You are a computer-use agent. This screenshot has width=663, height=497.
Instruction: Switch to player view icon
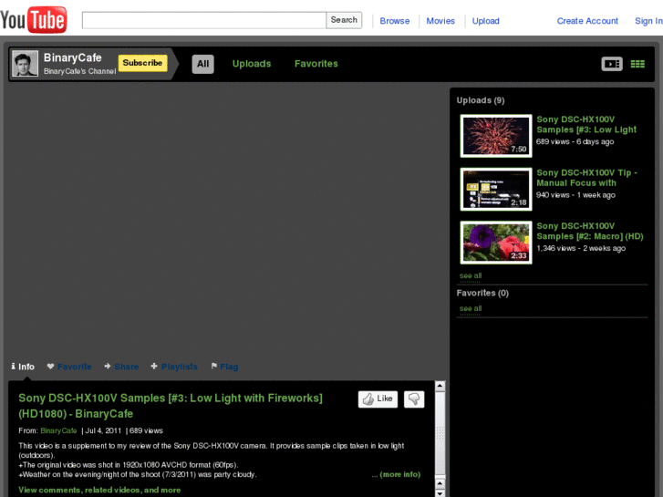(612, 64)
